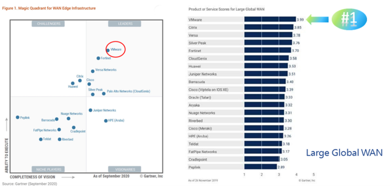This screenshot has width=390, height=186.
Task: Click the 3.26 score next to HPE (Aruba)
Action: coord(287,136)
